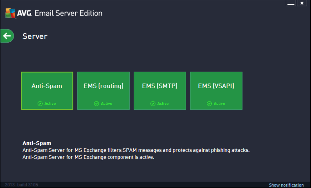Click the Active checkmark icon under EMS (VSAPI)

point(209,104)
